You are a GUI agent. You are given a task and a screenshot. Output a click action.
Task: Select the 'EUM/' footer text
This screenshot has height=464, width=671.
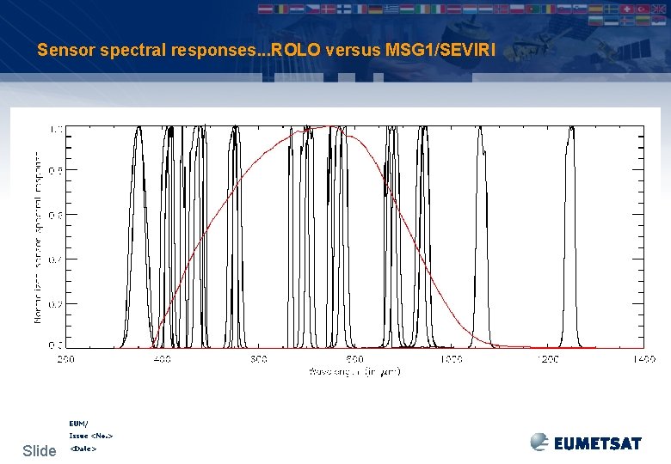pos(78,424)
